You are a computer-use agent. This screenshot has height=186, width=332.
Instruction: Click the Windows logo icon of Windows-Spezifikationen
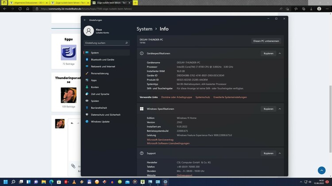(142, 109)
